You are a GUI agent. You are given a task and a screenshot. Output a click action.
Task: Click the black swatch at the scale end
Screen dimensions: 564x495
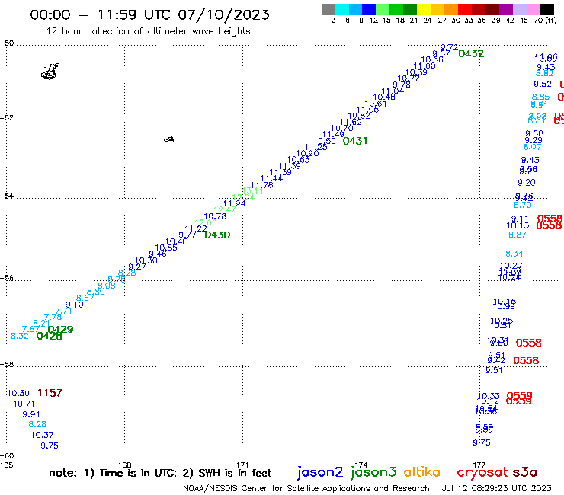coord(546,9)
